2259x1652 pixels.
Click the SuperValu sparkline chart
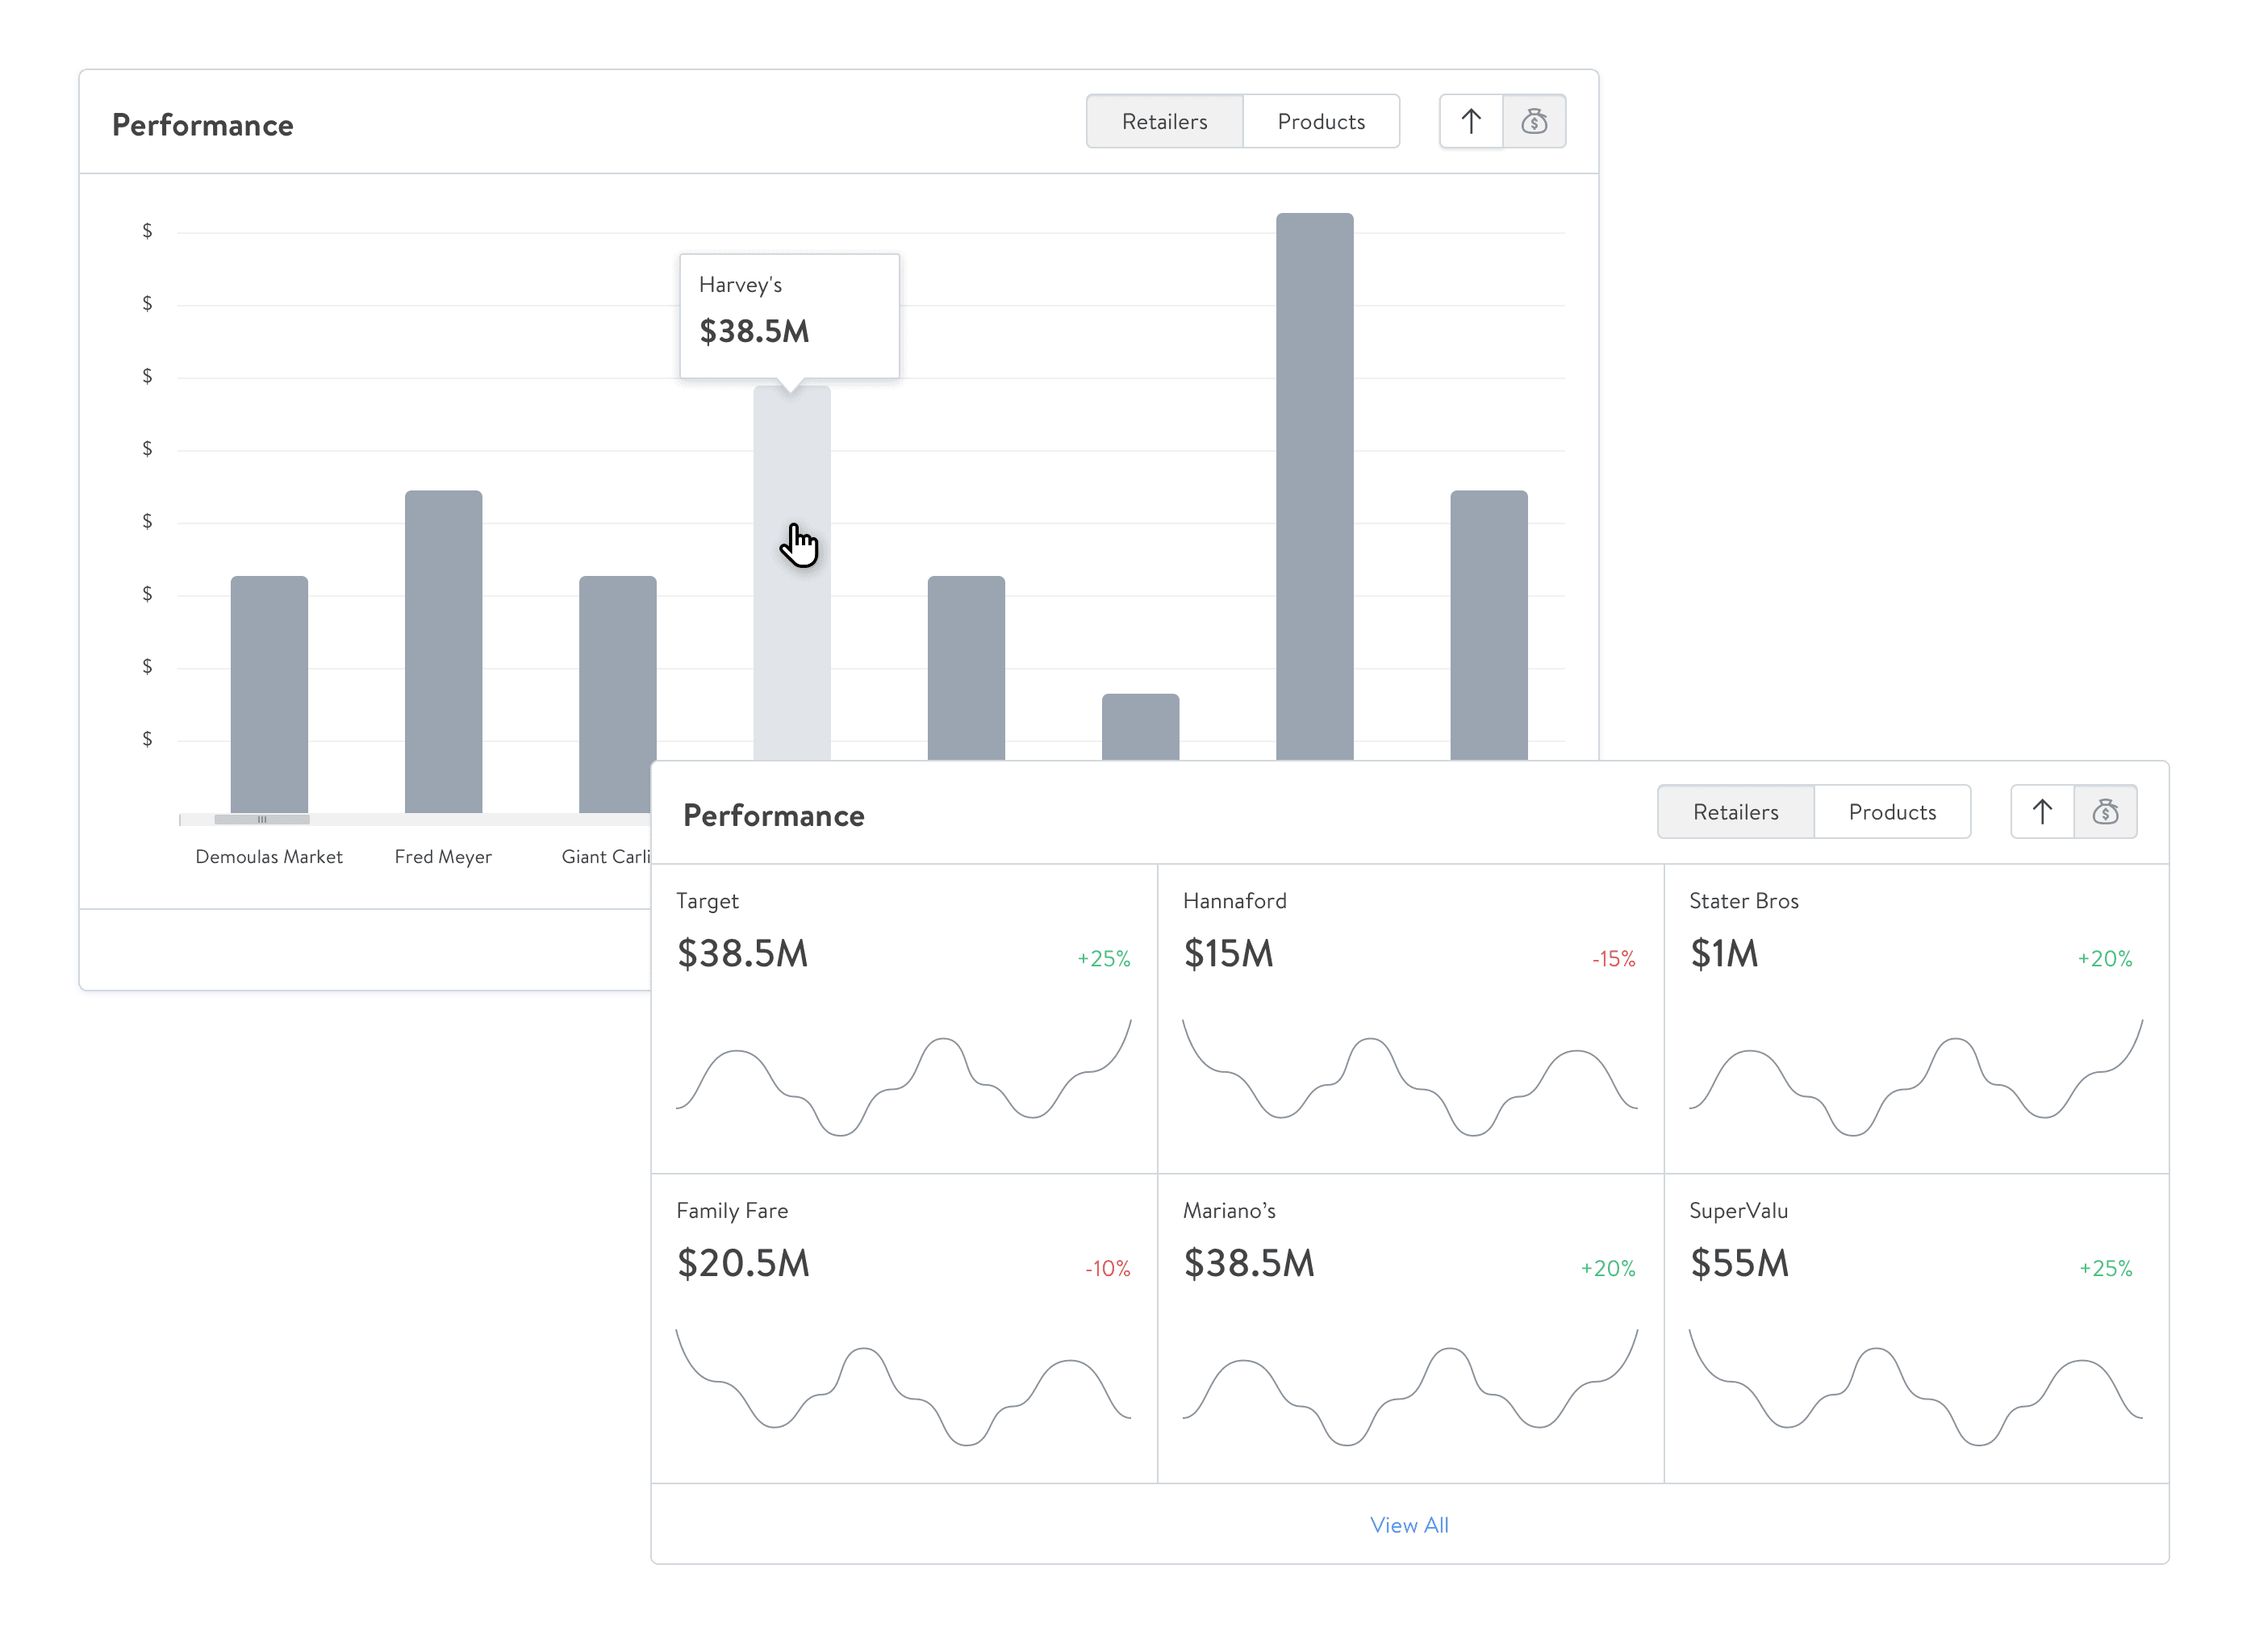click(x=1915, y=1387)
